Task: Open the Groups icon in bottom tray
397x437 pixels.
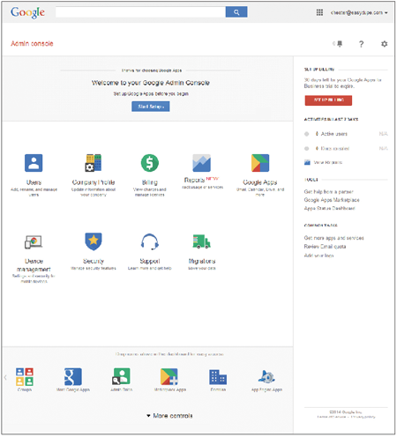Action: (x=25, y=376)
